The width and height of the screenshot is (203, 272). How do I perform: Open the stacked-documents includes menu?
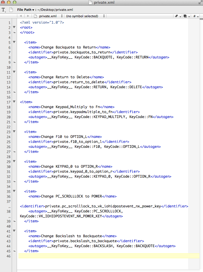[187, 16]
